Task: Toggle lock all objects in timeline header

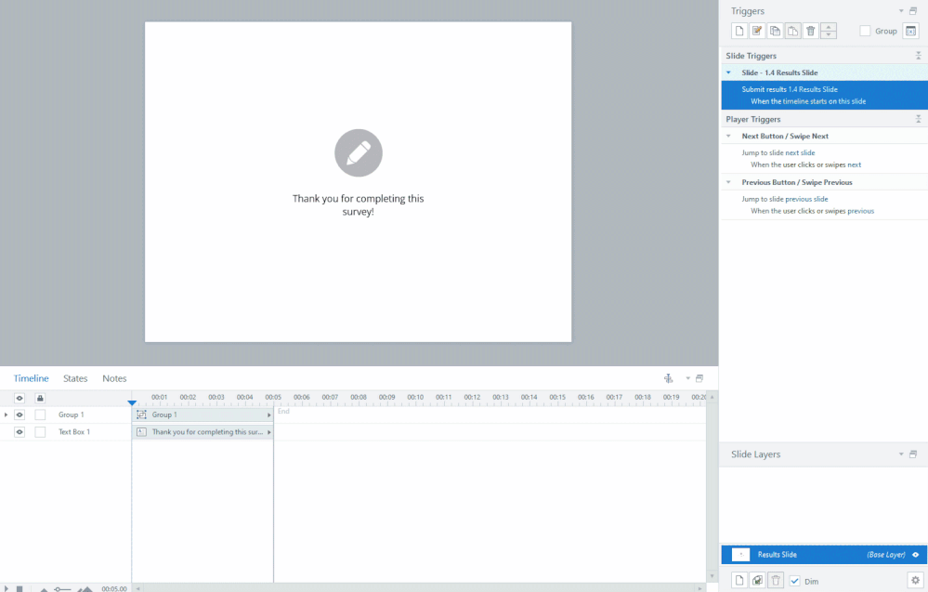Action: (x=40, y=399)
